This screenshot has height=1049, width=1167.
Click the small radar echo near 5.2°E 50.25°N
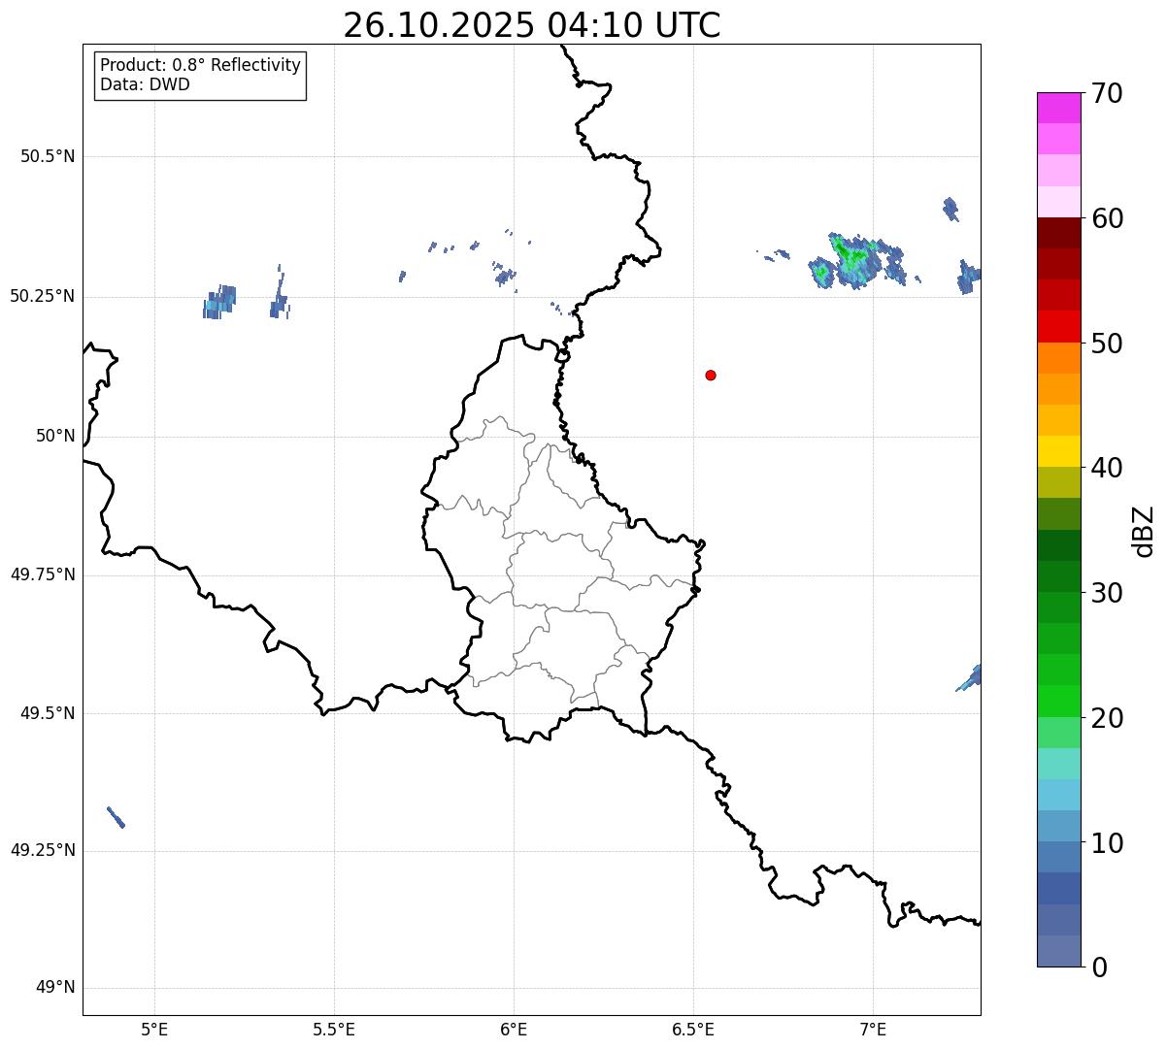coord(219,303)
